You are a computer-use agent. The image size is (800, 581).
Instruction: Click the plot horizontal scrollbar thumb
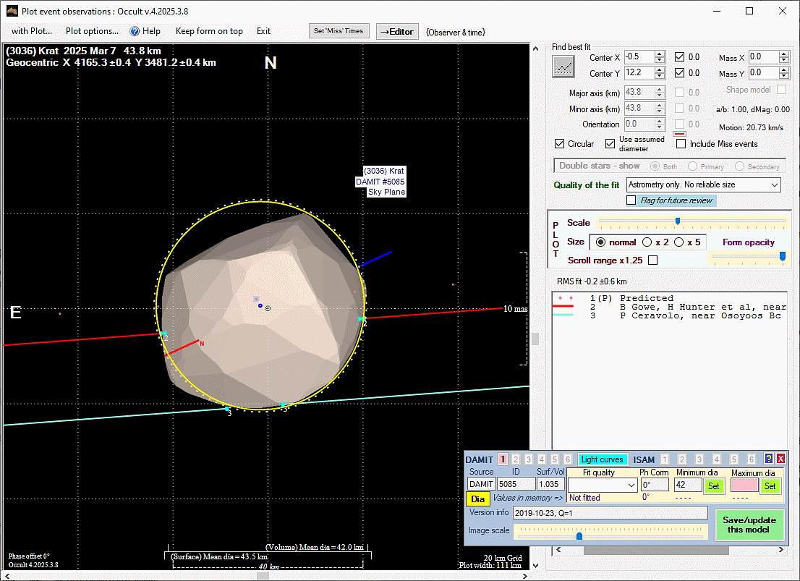[263, 576]
